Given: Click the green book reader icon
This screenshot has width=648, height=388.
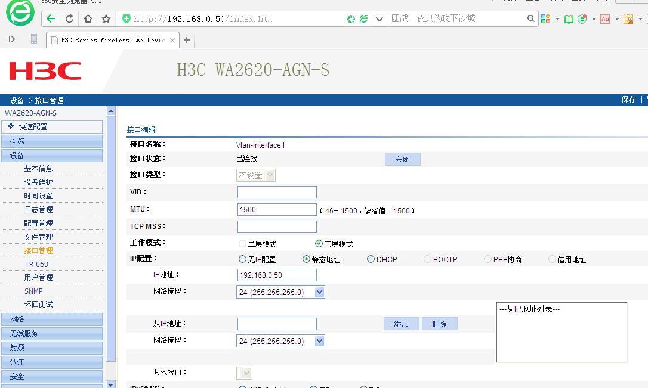Looking at the screenshot, I should (x=569, y=19).
